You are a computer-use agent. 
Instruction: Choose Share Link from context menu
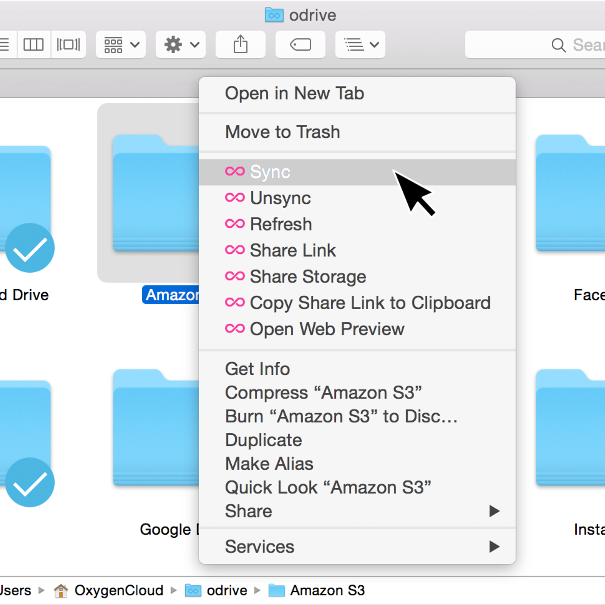pos(357,250)
